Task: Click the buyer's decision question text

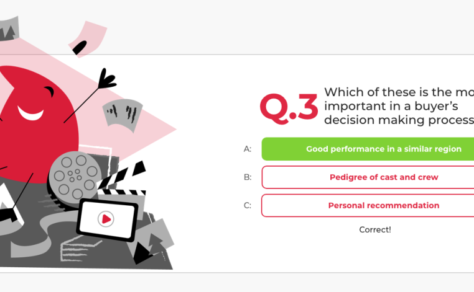Action: 399,106
